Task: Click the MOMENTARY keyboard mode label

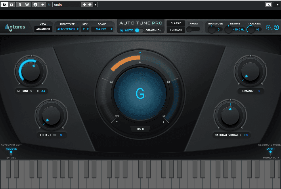Action: click(271, 158)
